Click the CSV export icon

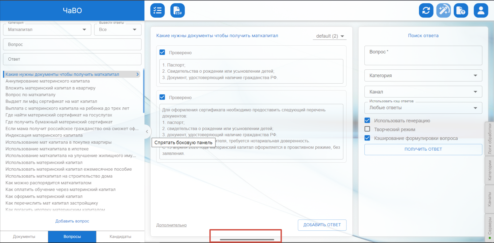pyautogui.click(x=177, y=10)
